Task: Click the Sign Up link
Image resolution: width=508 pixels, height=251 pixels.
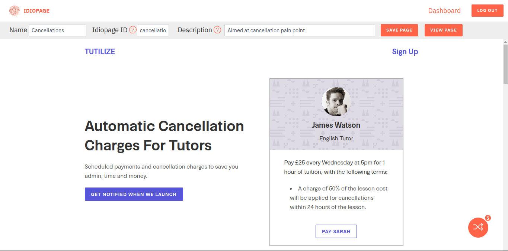Action: (x=405, y=52)
